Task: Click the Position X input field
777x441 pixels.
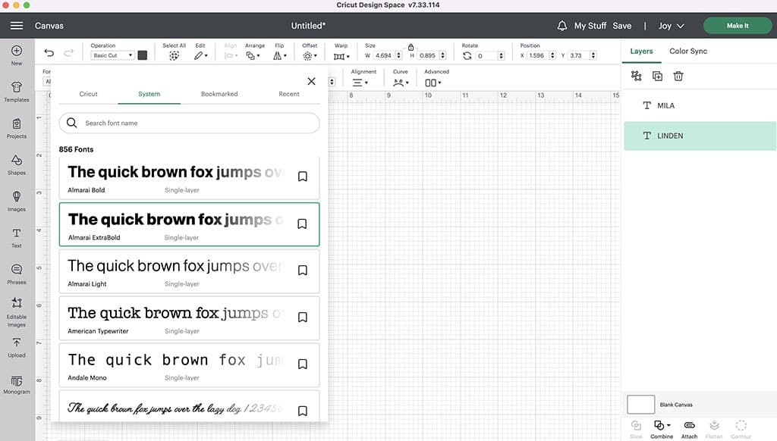Action: click(537, 55)
